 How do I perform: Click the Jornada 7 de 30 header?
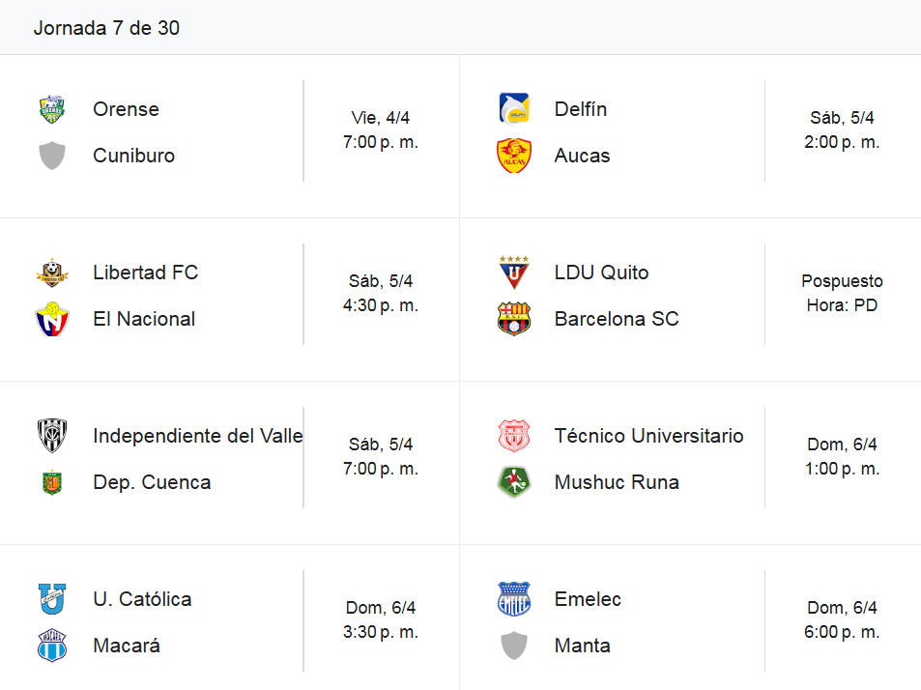106,28
